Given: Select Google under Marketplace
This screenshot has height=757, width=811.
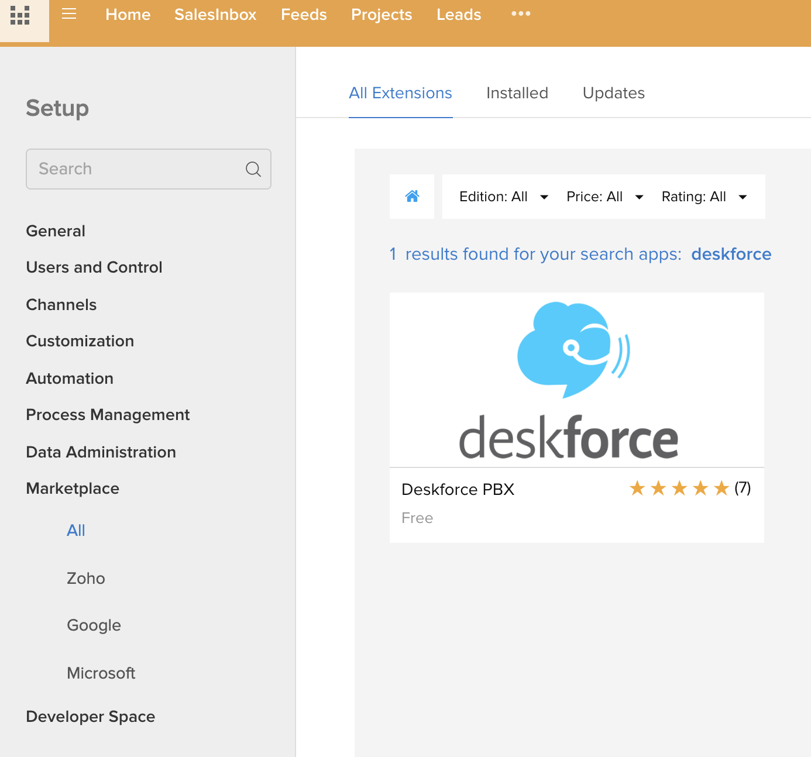Looking at the screenshot, I should point(94,625).
